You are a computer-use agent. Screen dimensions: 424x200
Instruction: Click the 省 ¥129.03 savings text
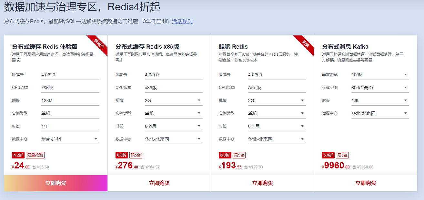(x=254, y=167)
